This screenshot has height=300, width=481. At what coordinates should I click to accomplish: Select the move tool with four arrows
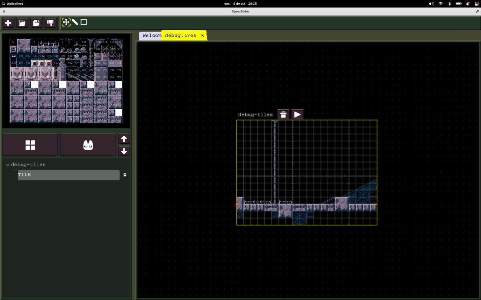[x=66, y=22]
